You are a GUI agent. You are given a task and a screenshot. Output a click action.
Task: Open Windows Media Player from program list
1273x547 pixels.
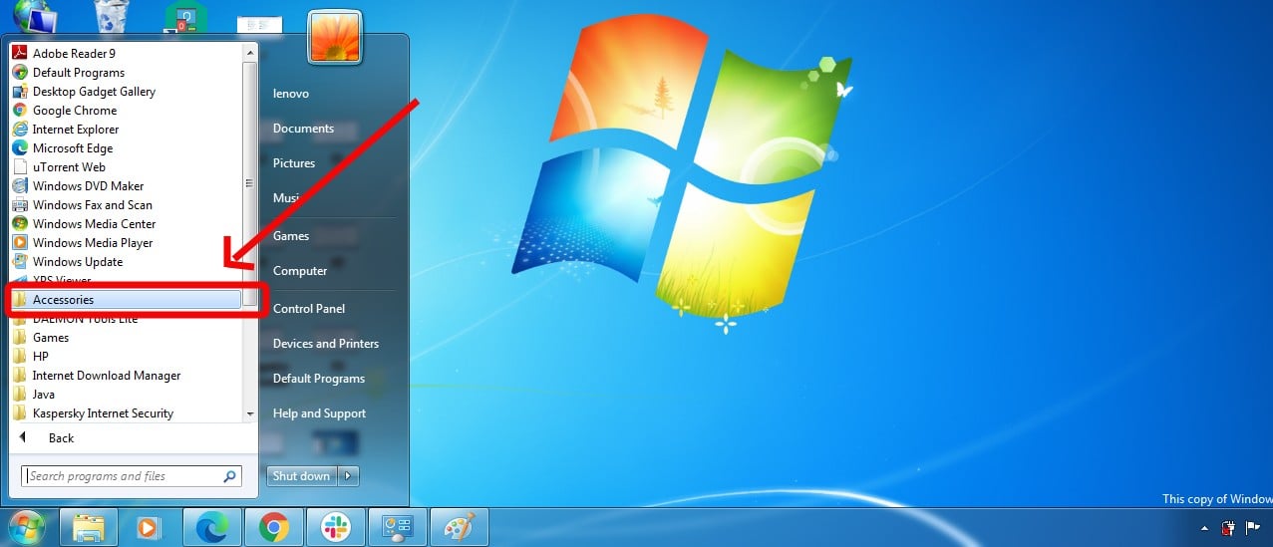[93, 243]
